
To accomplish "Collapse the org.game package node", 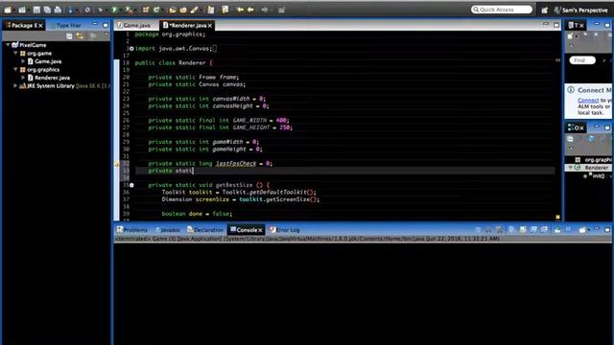I will coord(15,53).
